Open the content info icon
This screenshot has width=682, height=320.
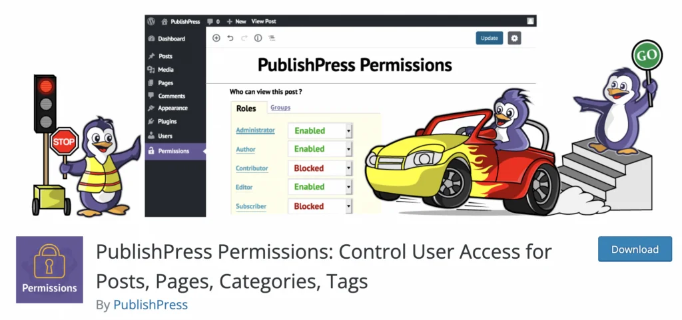[x=258, y=38]
